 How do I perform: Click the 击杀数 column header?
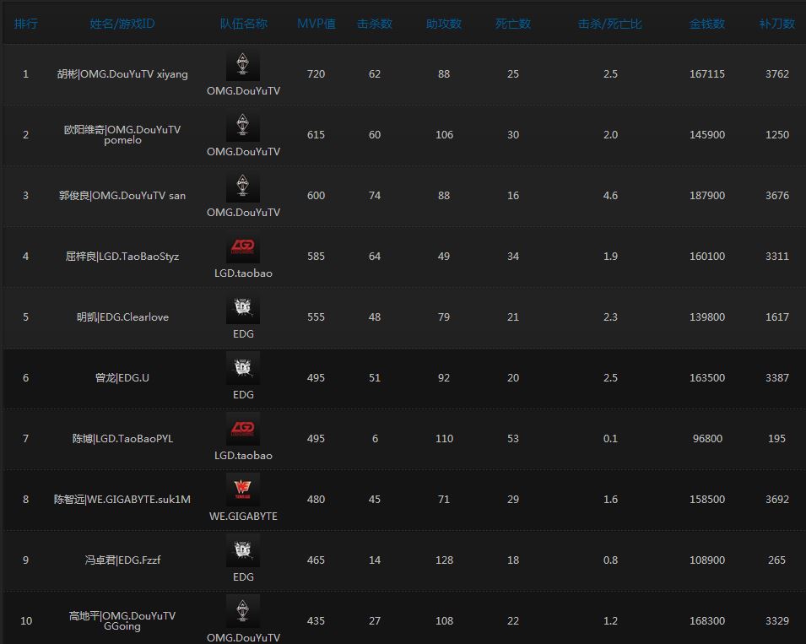(375, 24)
